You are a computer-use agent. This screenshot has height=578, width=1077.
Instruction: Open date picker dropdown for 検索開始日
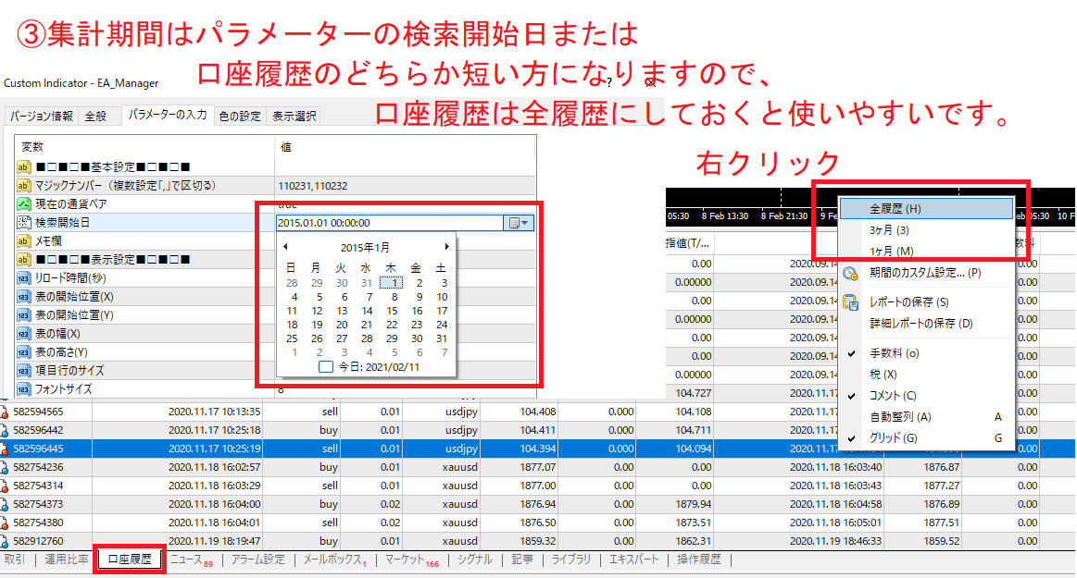click(x=519, y=223)
